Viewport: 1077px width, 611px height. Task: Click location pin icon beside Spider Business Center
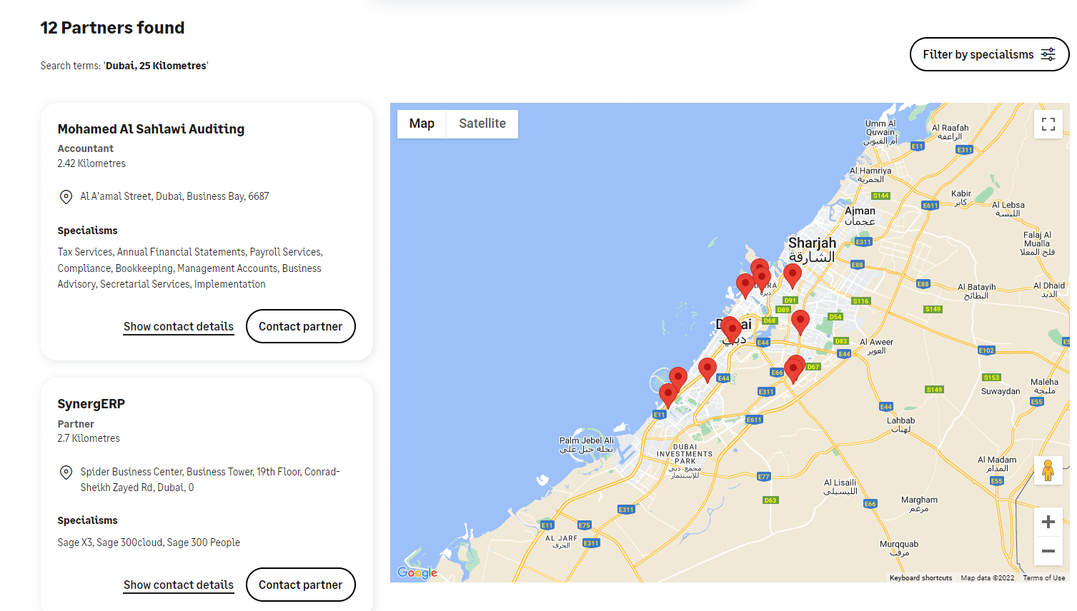tap(66, 473)
